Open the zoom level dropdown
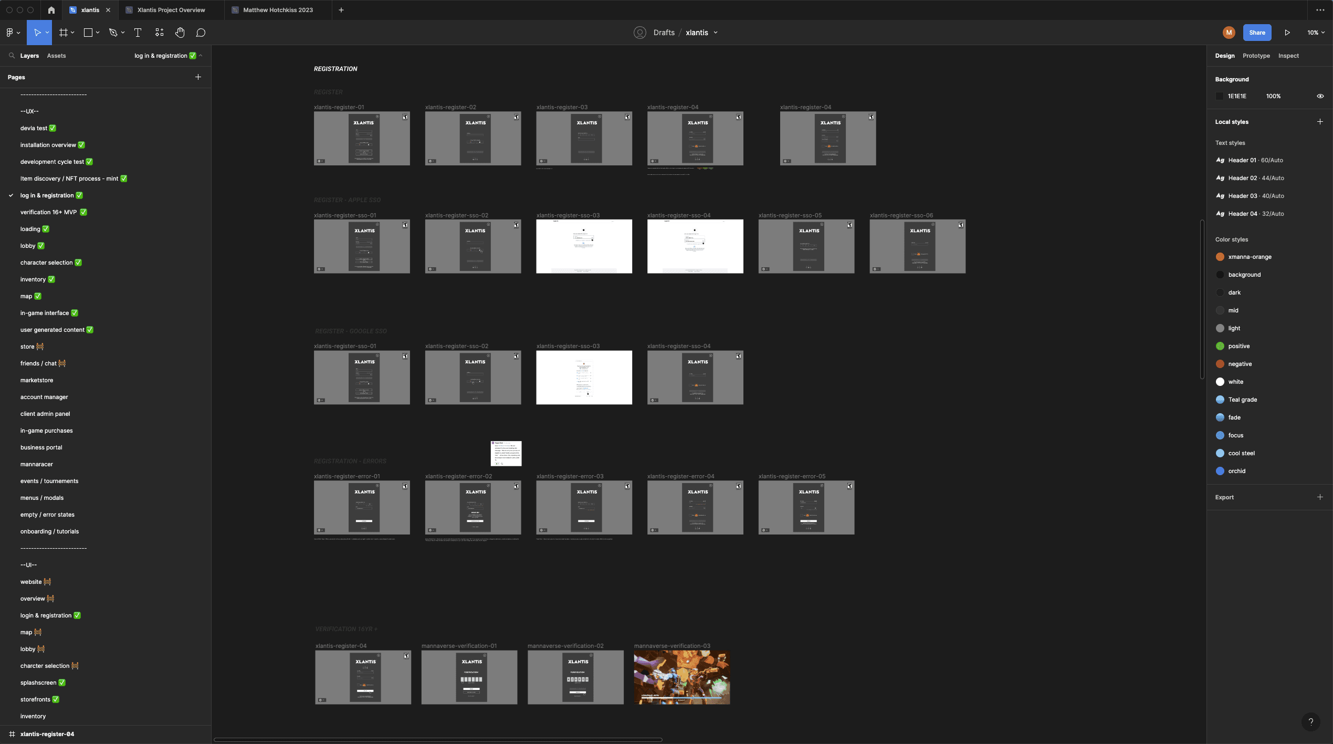Viewport: 1333px width, 744px height. (x=1316, y=33)
